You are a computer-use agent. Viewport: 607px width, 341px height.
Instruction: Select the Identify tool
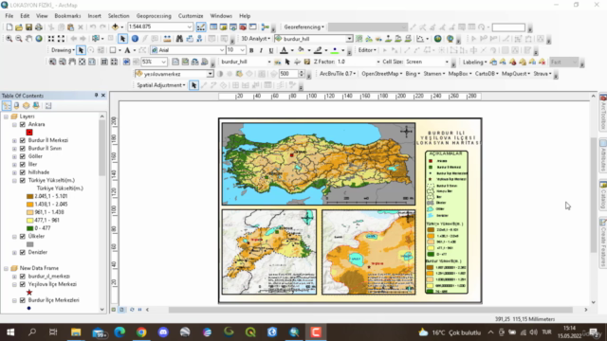tap(135, 39)
